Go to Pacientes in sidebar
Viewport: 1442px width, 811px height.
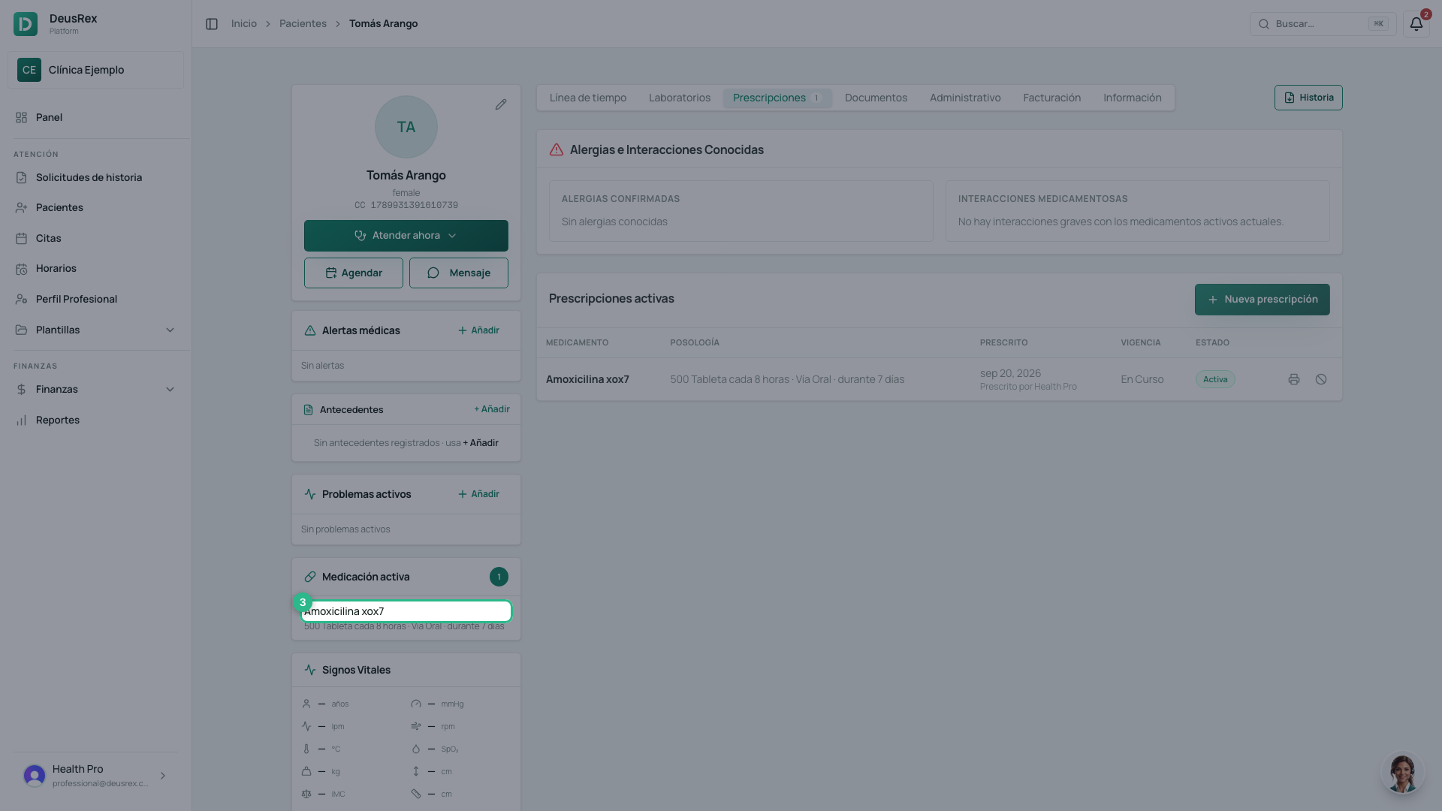pos(95,207)
